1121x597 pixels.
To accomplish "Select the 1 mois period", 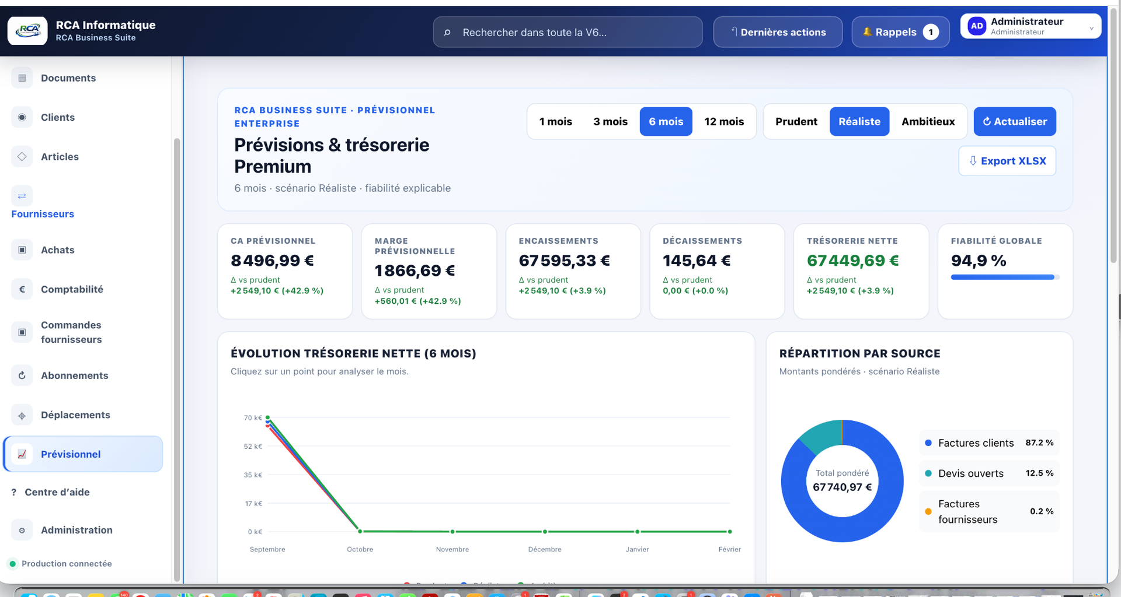I will (556, 121).
